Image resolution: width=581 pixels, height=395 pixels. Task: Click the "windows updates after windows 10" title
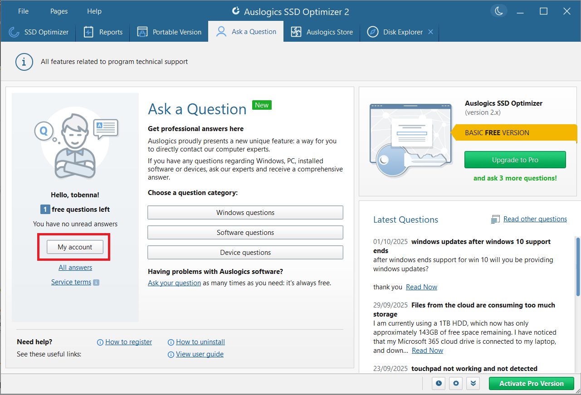tap(462, 246)
